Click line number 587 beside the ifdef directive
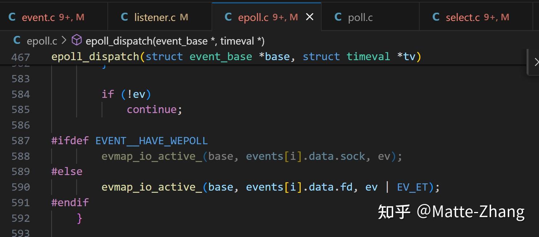This screenshot has width=539, height=237. click(21, 141)
